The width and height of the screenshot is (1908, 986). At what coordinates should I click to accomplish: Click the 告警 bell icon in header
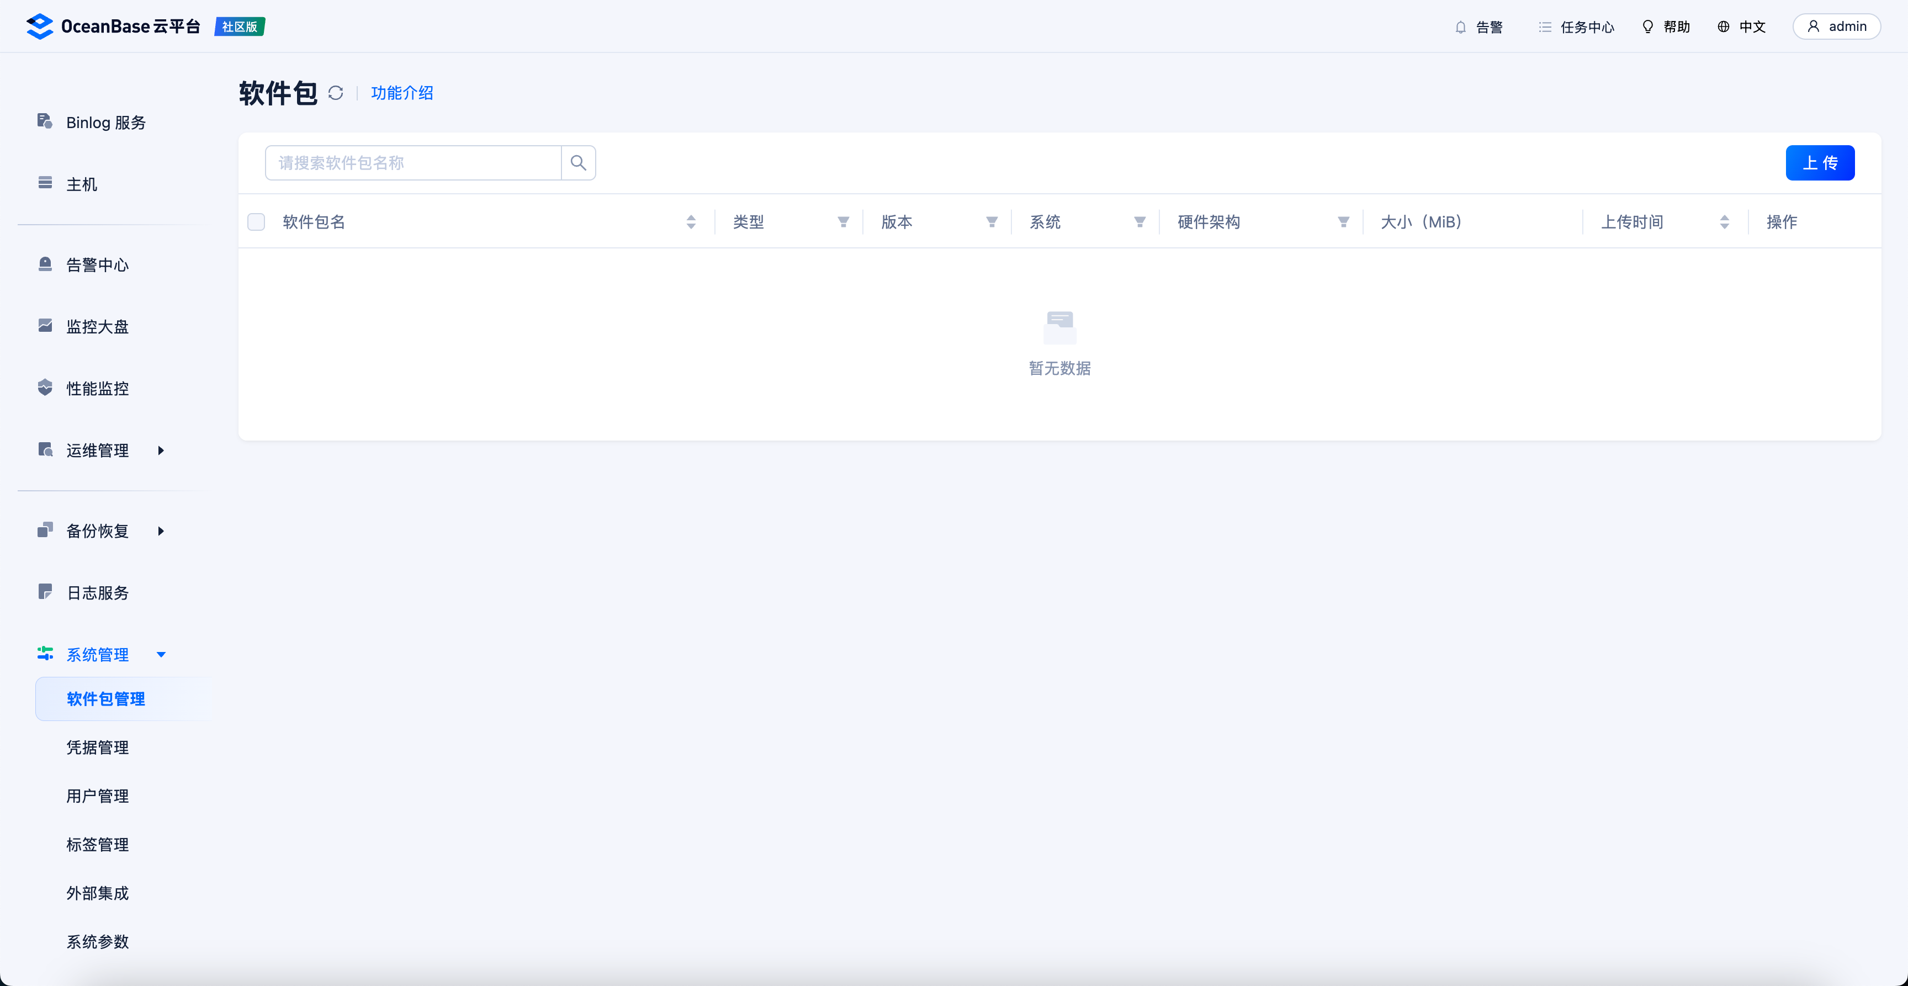[1461, 28]
